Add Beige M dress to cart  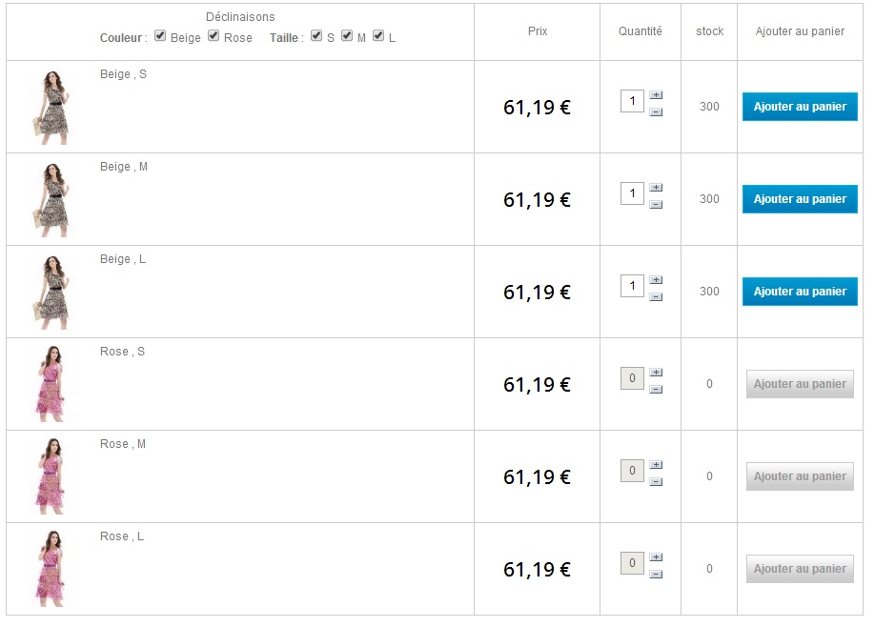[800, 199]
